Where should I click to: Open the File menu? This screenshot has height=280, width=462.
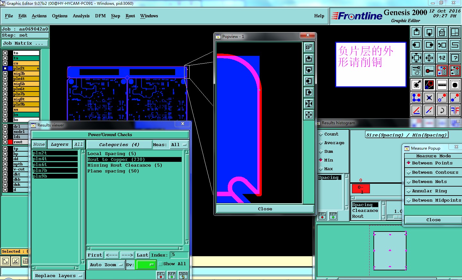pos(9,16)
